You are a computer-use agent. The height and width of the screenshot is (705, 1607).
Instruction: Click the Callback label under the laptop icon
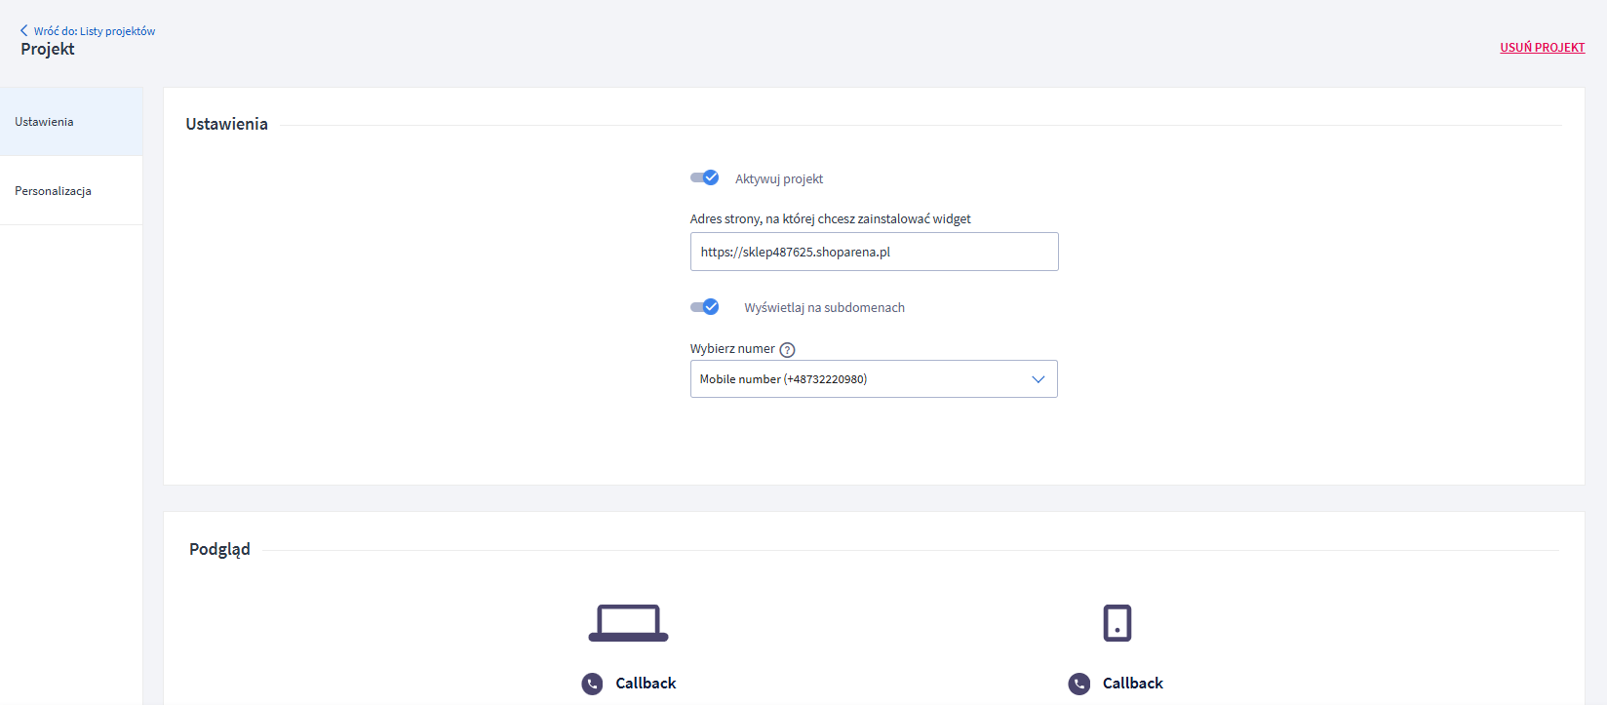coord(646,684)
